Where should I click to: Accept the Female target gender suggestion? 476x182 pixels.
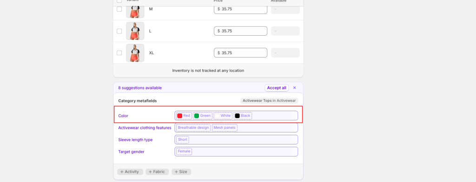pyautogui.click(x=184, y=151)
